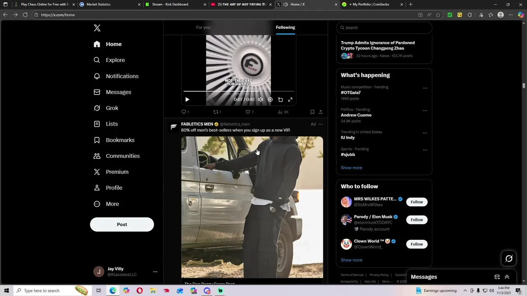This screenshot has width=527, height=296.
Task: Open more options on Fabletics ad
Action: 321,124
